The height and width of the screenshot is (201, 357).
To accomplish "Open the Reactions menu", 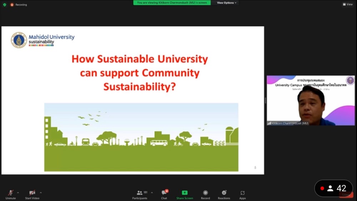I will (224, 193).
